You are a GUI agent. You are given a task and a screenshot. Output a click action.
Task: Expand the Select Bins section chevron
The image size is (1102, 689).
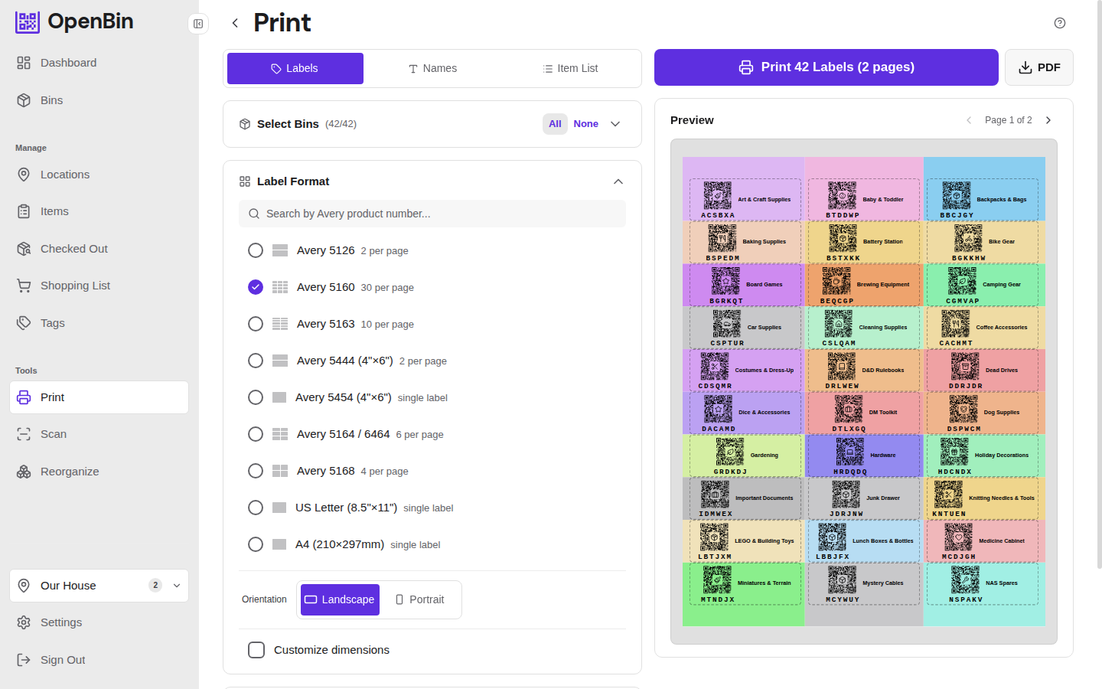[615, 124]
